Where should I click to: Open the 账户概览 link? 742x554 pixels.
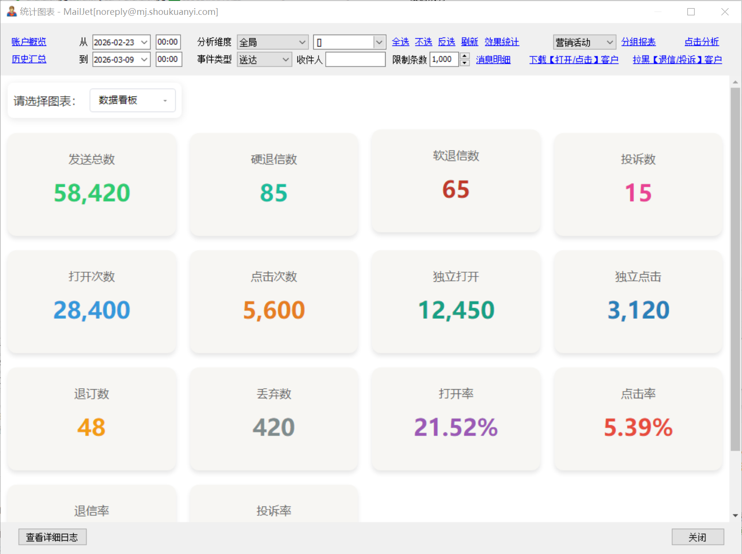[x=29, y=42]
